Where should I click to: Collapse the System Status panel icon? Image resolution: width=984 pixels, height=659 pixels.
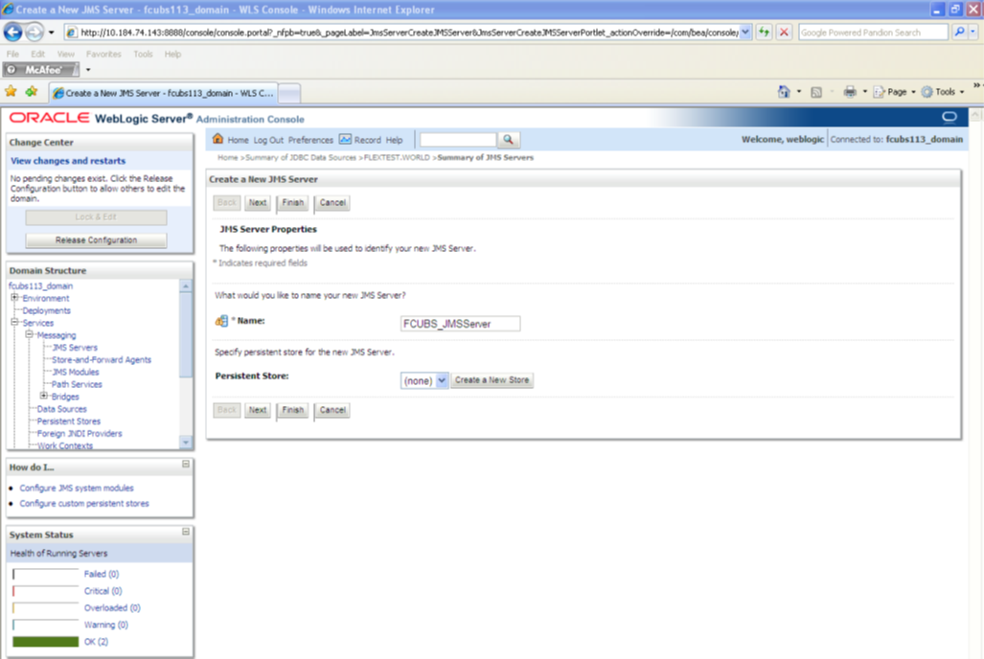click(186, 532)
